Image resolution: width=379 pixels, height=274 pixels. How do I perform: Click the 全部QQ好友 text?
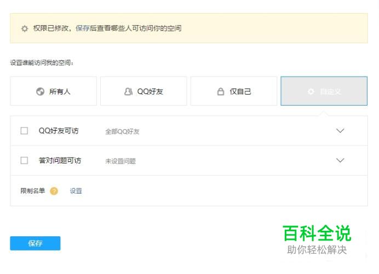click(x=122, y=132)
